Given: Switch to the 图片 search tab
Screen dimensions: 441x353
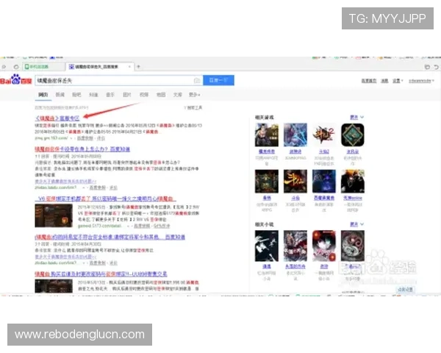Looking at the screenshot, I should click(126, 94).
